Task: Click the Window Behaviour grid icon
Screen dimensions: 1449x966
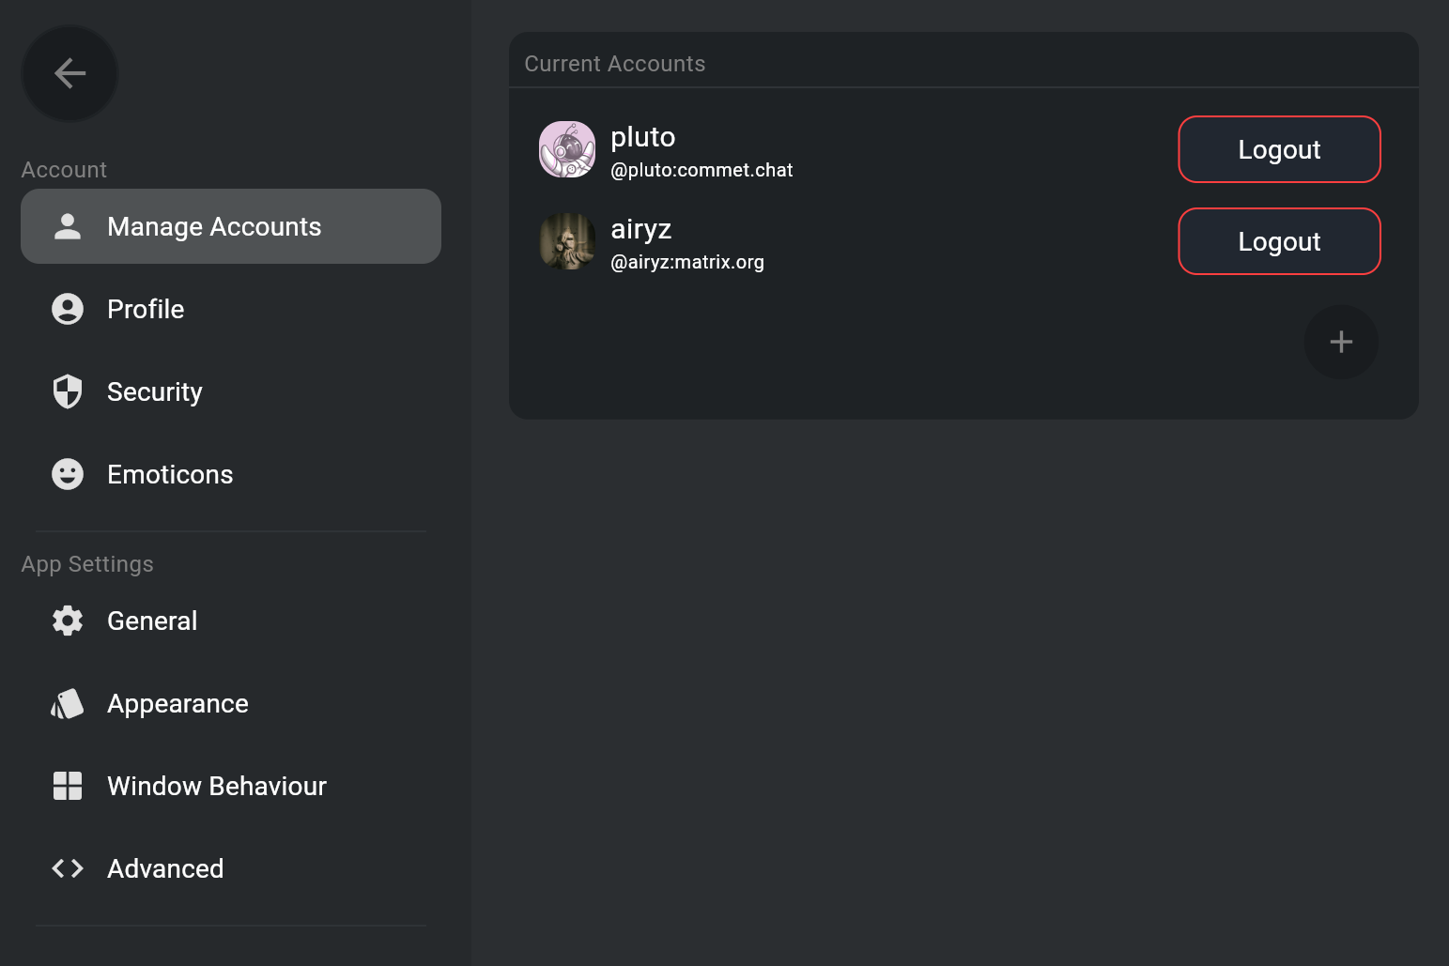Action: (x=68, y=786)
